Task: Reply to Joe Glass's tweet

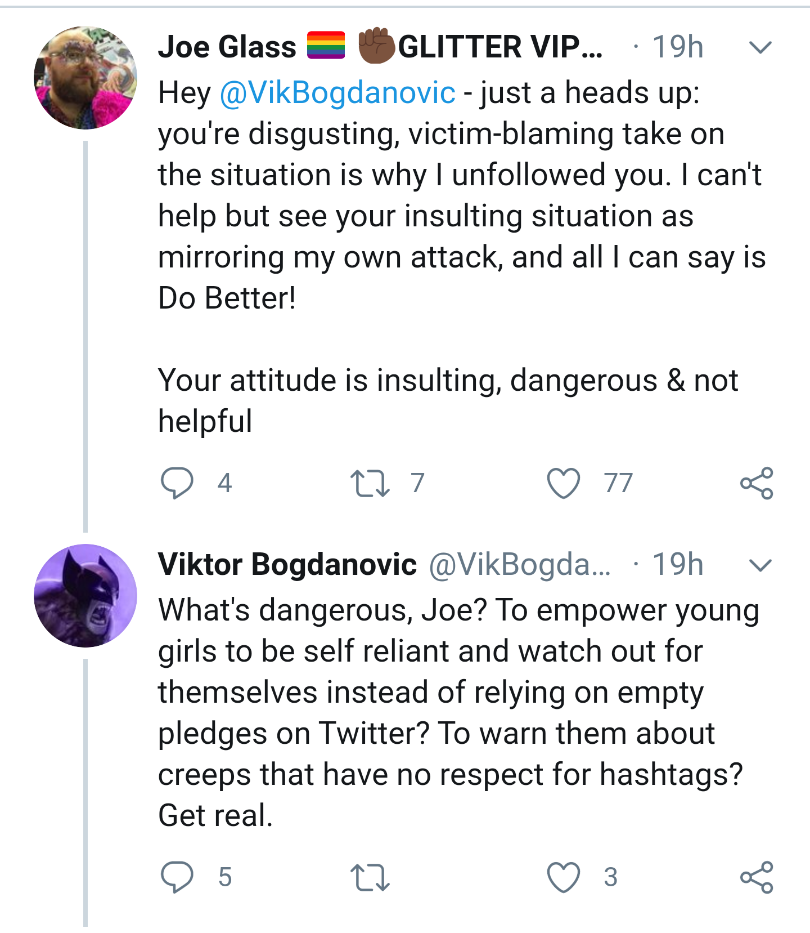Action: [177, 483]
